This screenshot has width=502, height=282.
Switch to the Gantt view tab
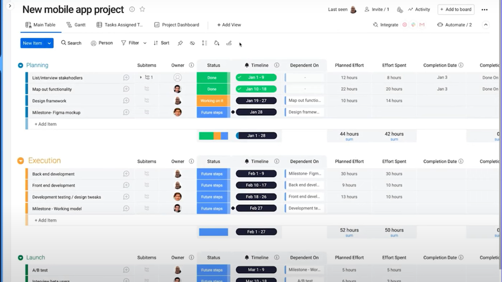76,24
